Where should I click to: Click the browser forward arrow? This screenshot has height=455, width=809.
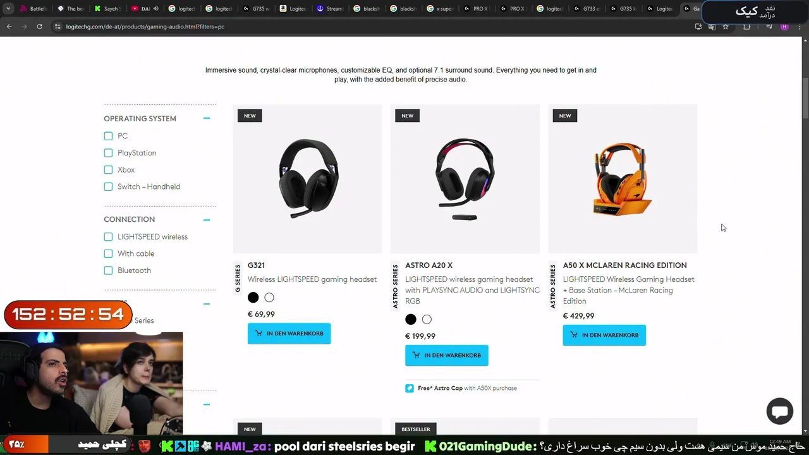[x=24, y=27]
